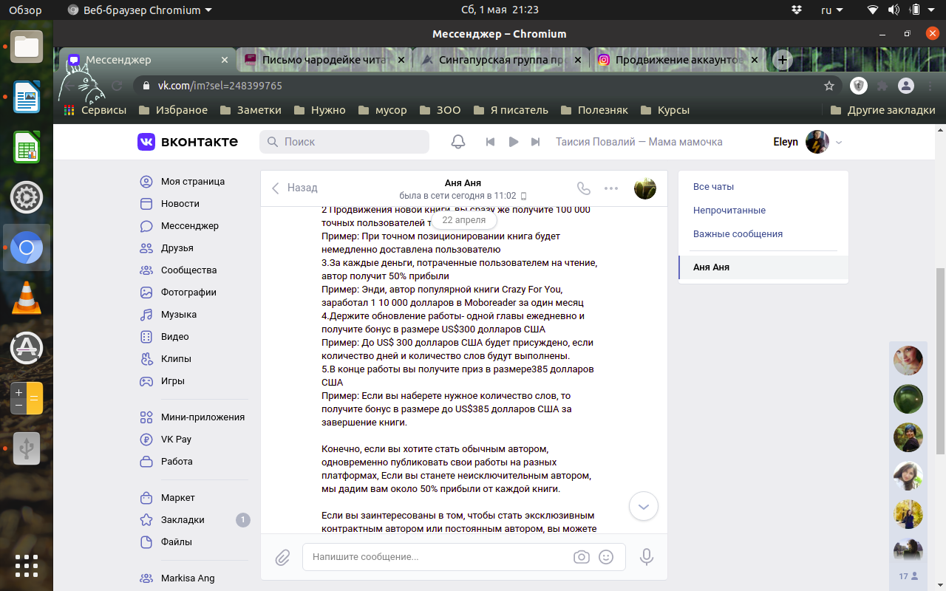
Task: Click the paperclip attach file icon
Action: [282, 557]
